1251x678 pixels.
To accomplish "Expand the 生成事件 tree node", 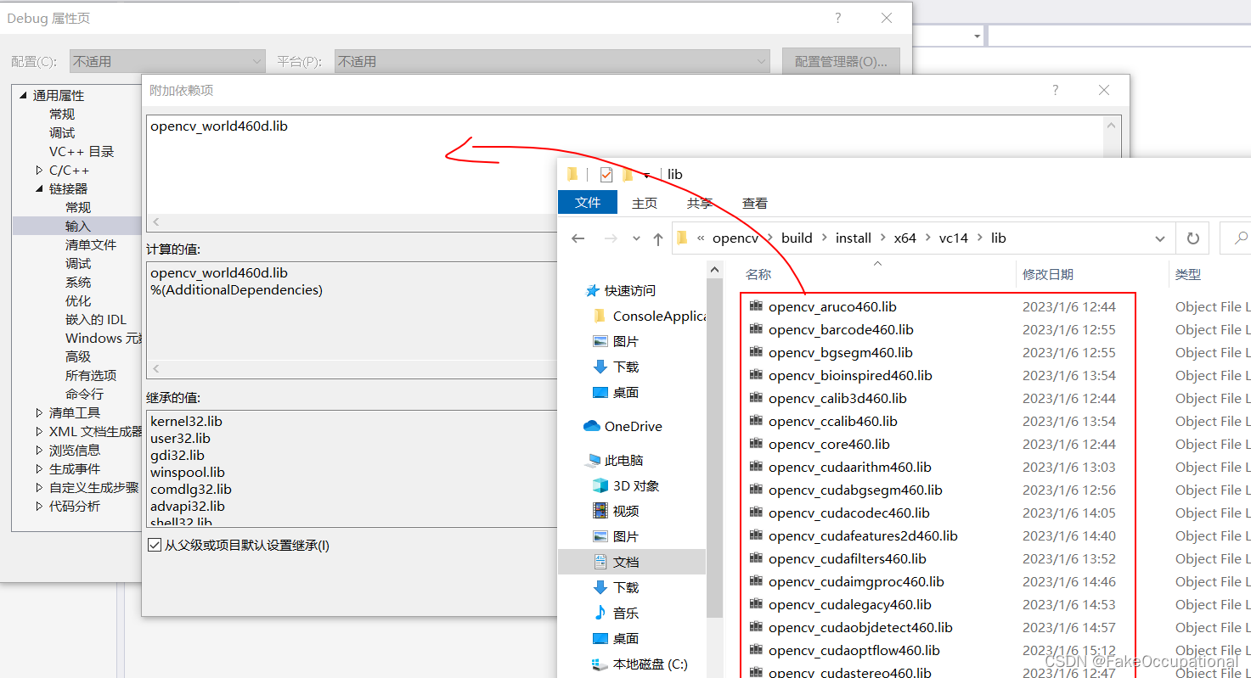I will pyautogui.click(x=39, y=469).
